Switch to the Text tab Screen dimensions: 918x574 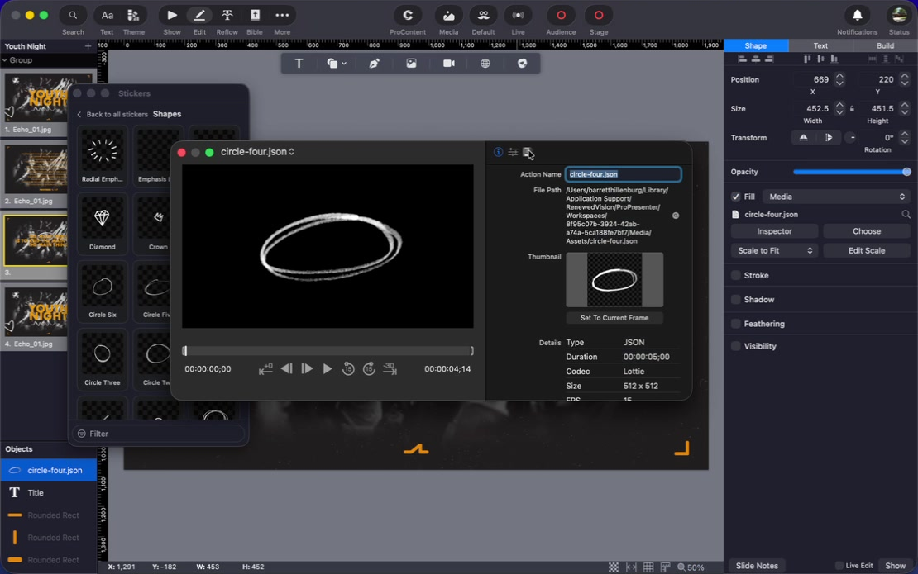click(x=820, y=45)
